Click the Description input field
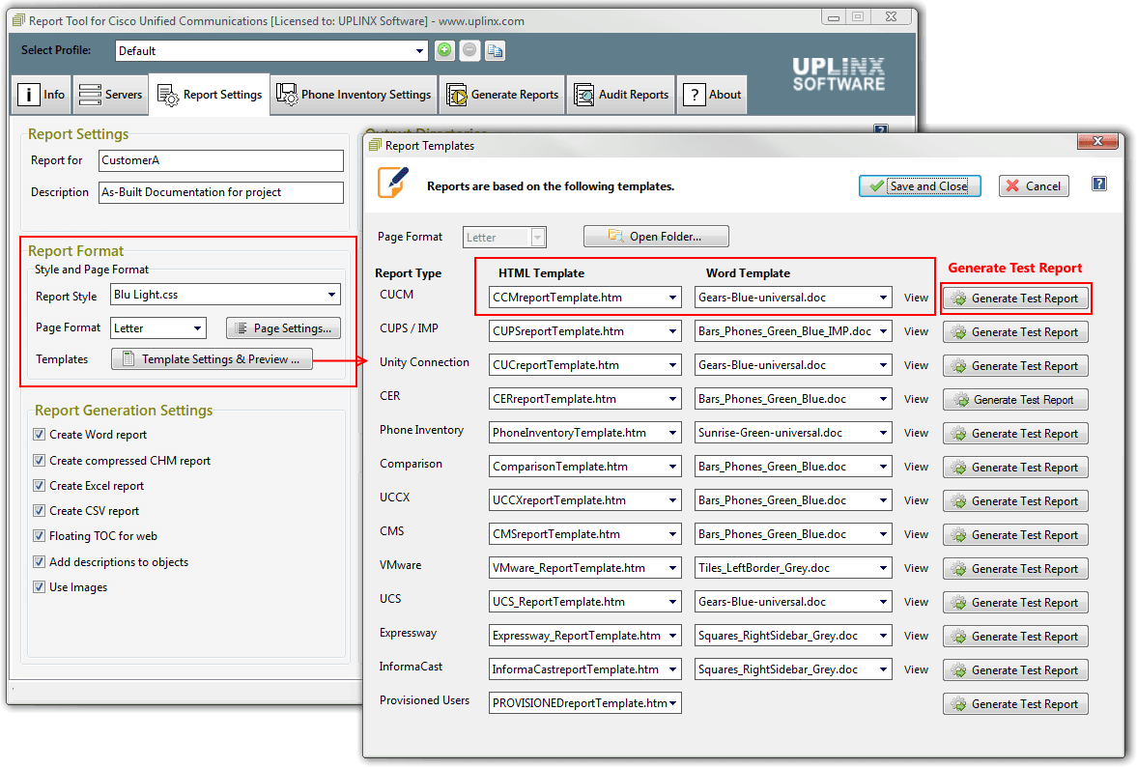Viewport: 1137px width, 768px height. point(221,192)
